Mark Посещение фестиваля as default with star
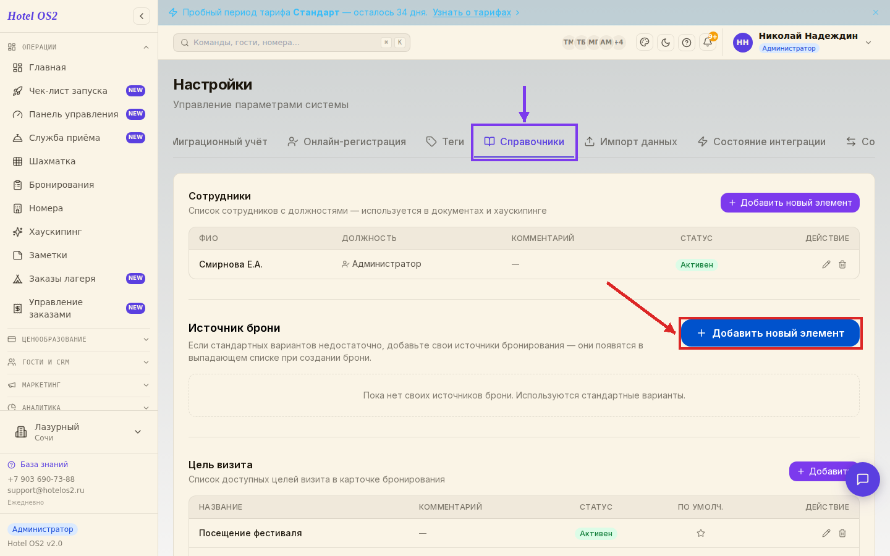 (x=701, y=533)
